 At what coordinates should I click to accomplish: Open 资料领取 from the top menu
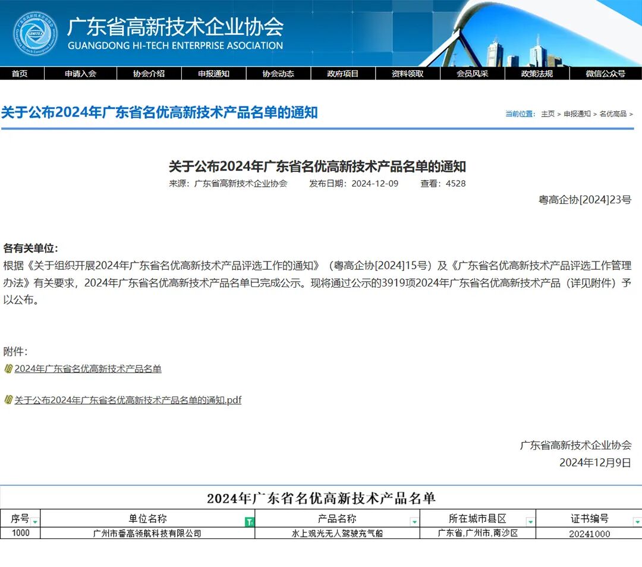click(x=408, y=74)
